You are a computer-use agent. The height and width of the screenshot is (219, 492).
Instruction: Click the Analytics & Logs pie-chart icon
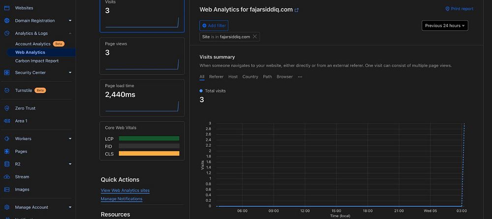[6, 33]
